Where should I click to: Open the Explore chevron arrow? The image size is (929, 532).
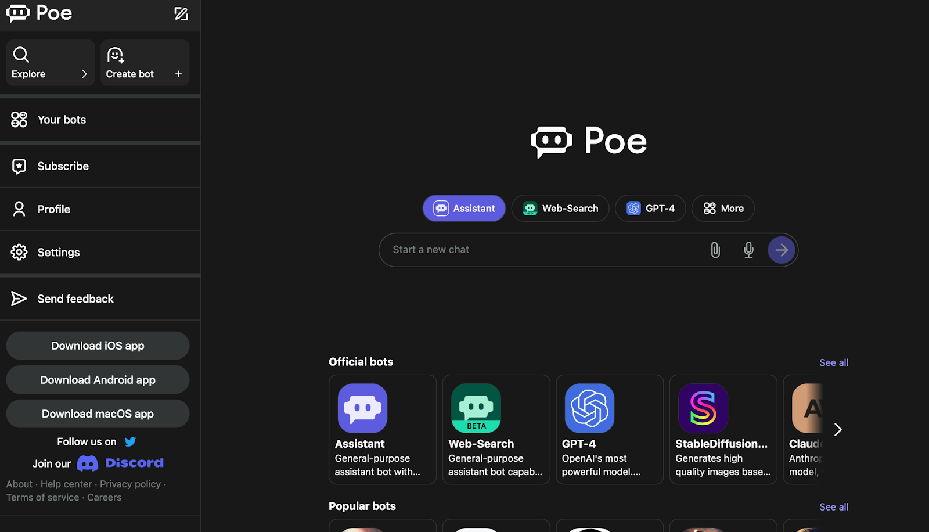tap(84, 74)
